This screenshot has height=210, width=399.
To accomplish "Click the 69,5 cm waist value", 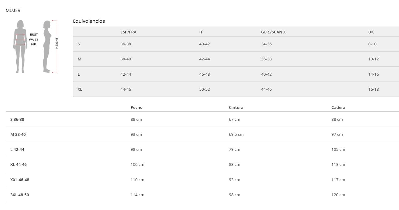I will point(236,135).
